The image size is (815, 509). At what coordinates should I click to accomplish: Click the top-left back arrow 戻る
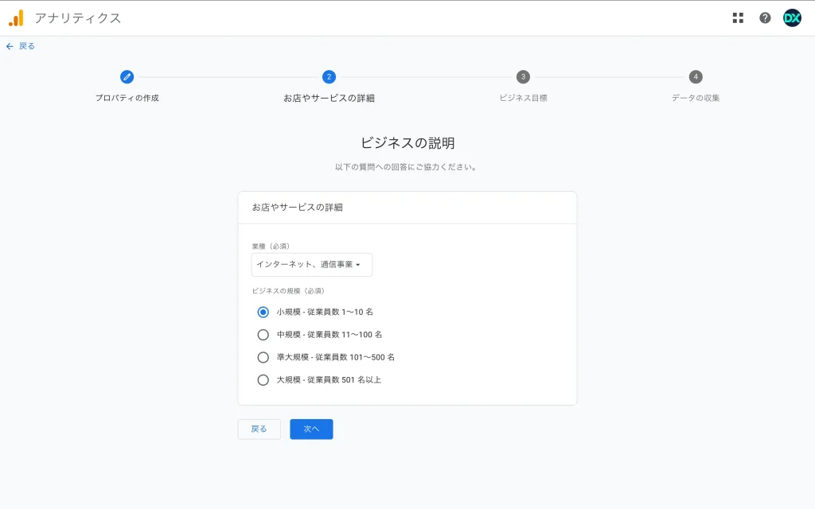pyautogui.click(x=21, y=46)
